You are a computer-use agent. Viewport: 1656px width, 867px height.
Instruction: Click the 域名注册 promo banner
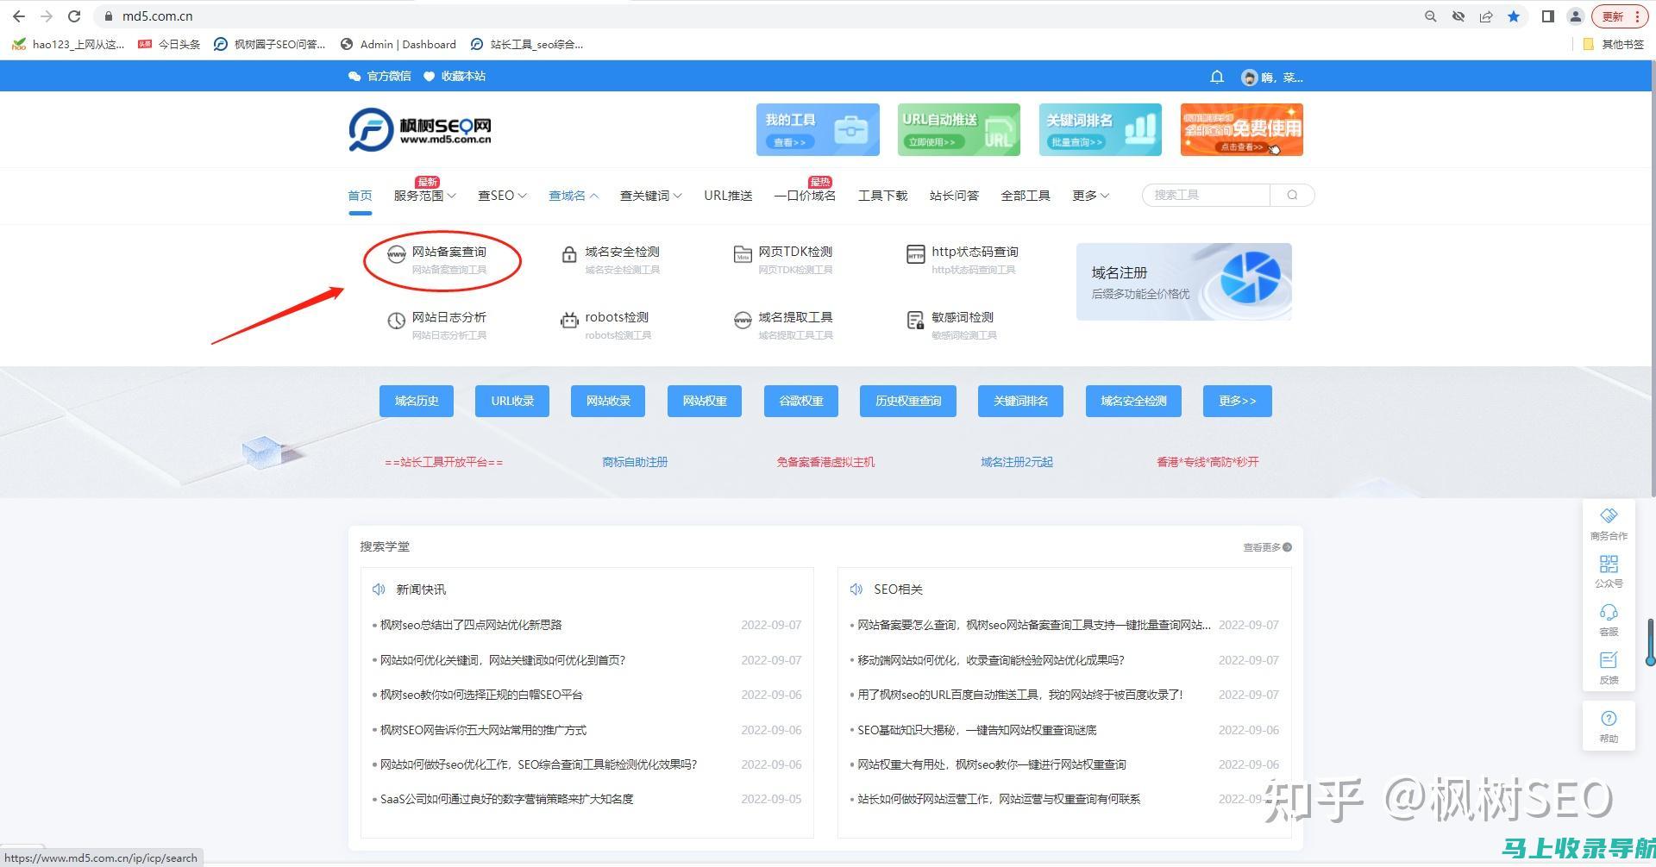point(1183,282)
